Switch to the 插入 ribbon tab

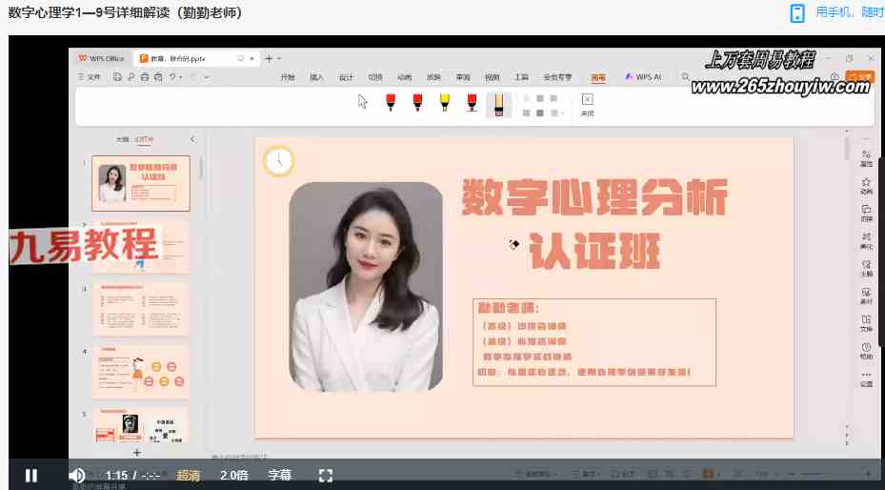pyautogui.click(x=316, y=77)
